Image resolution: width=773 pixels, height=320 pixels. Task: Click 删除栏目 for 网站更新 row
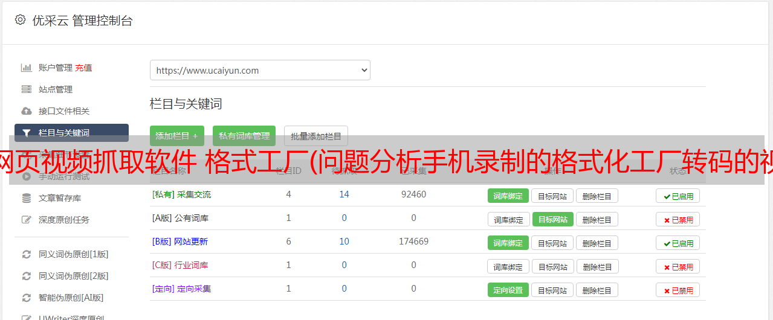(x=597, y=243)
